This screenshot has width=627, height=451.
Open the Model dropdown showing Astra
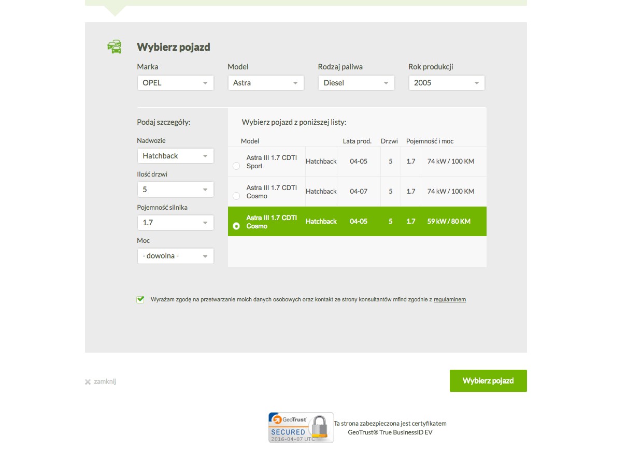tap(265, 83)
